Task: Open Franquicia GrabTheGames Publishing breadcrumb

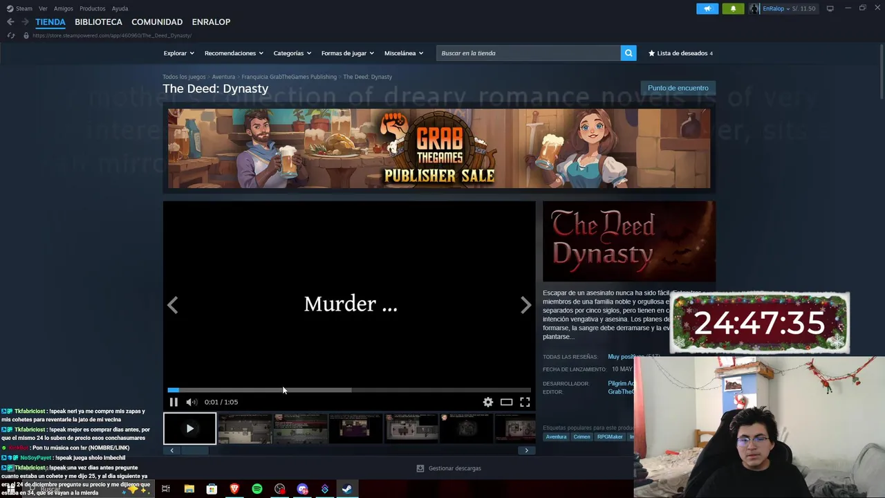Action: tap(289, 77)
